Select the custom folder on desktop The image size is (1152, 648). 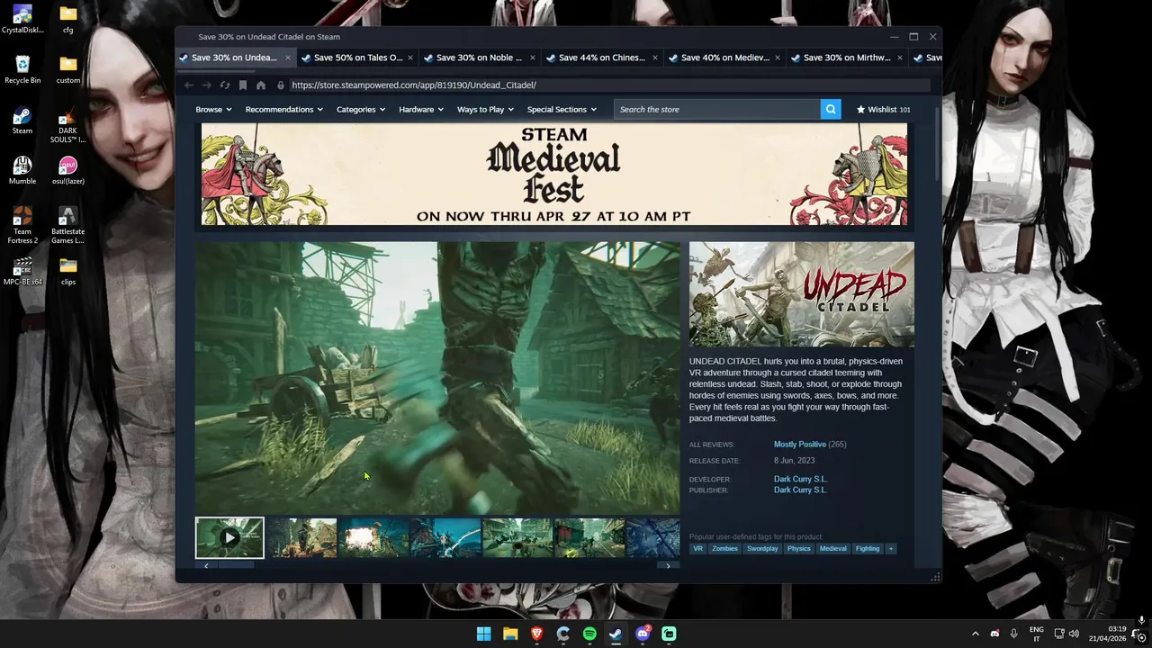tap(68, 69)
